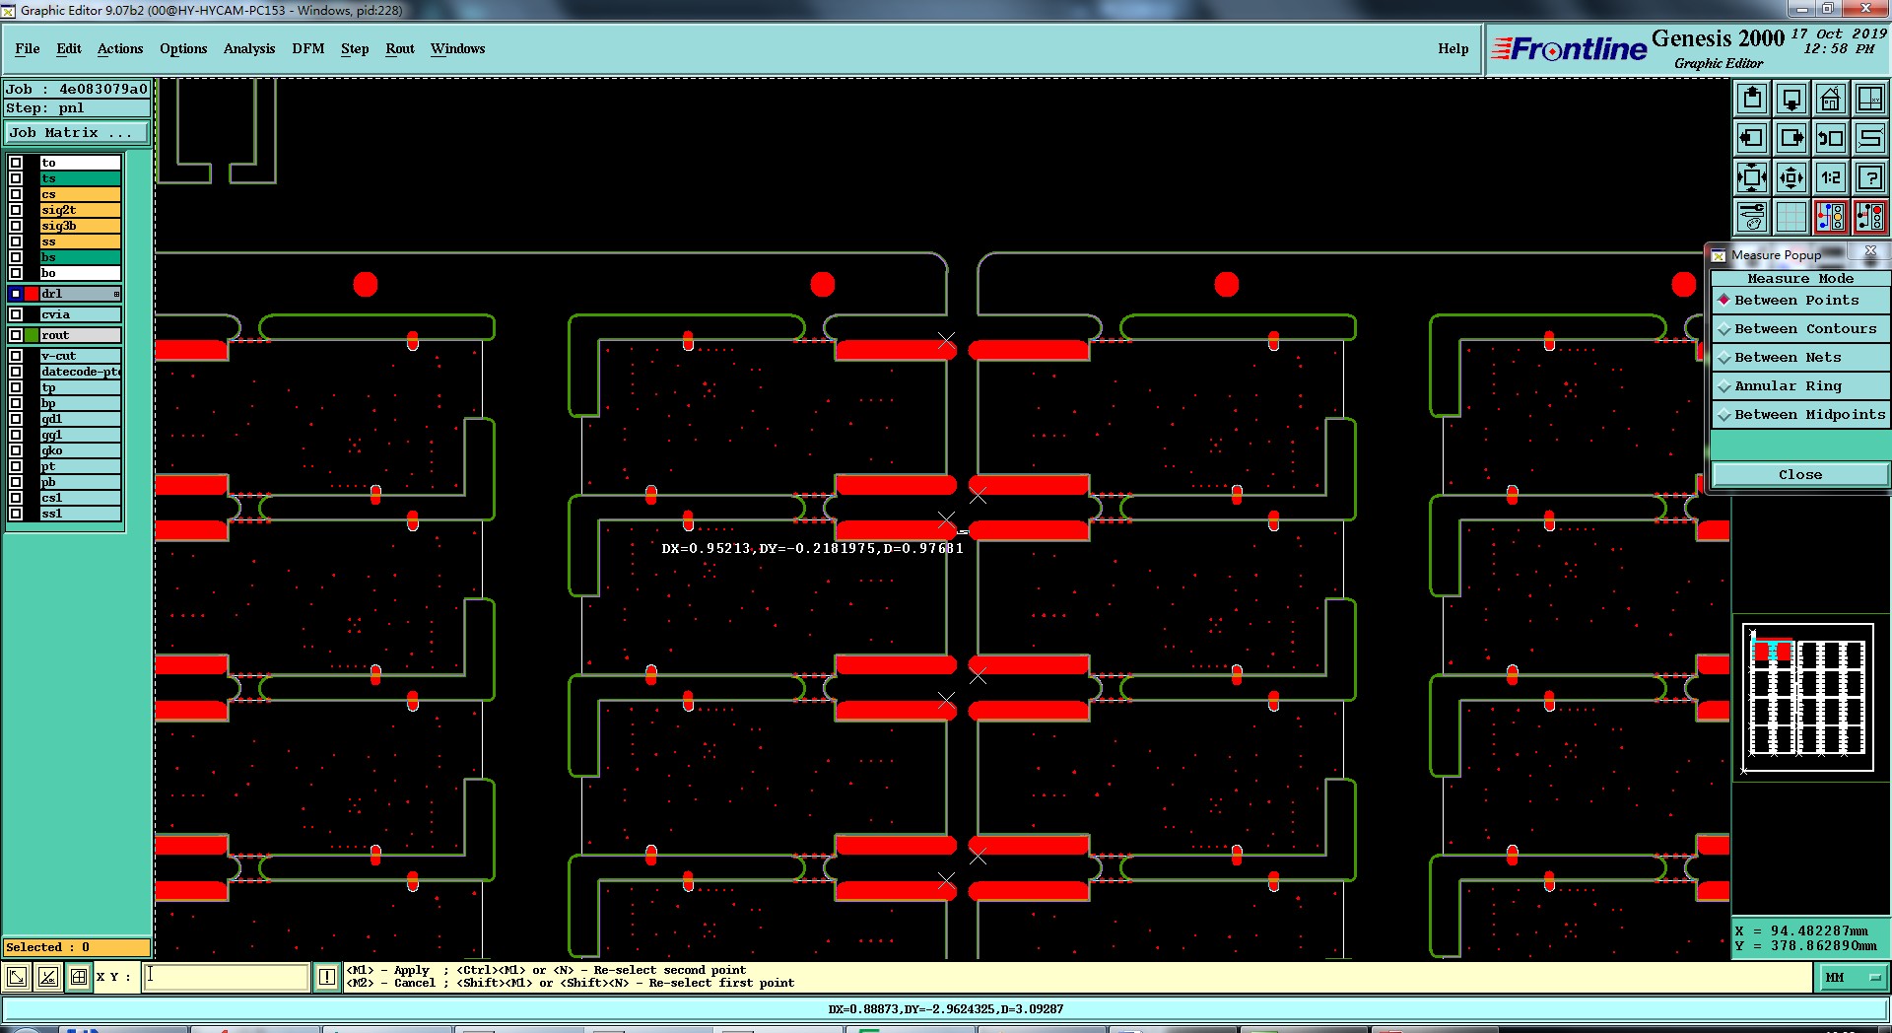Select the 'gko' layer name

pyautogui.click(x=81, y=450)
